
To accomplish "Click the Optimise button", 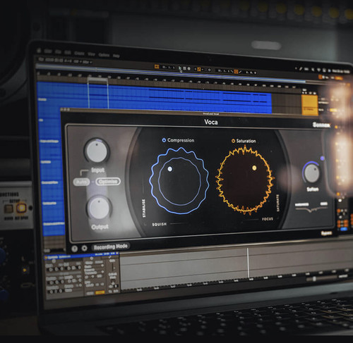I will point(108,182).
